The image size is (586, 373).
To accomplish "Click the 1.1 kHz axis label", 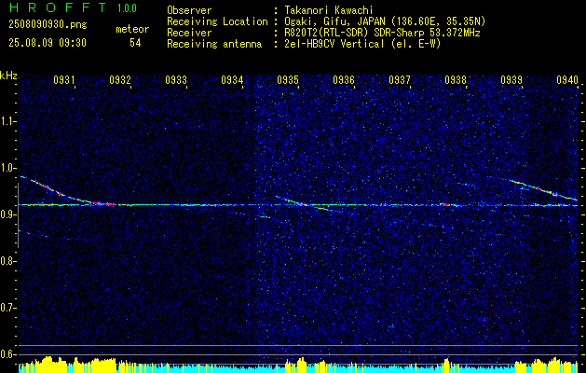I will point(7,121).
